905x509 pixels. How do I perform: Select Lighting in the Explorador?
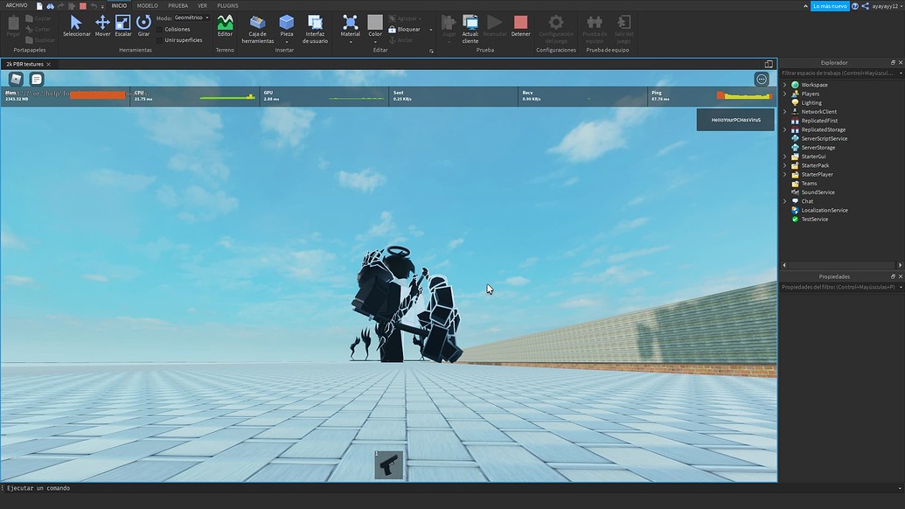(x=811, y=102)
